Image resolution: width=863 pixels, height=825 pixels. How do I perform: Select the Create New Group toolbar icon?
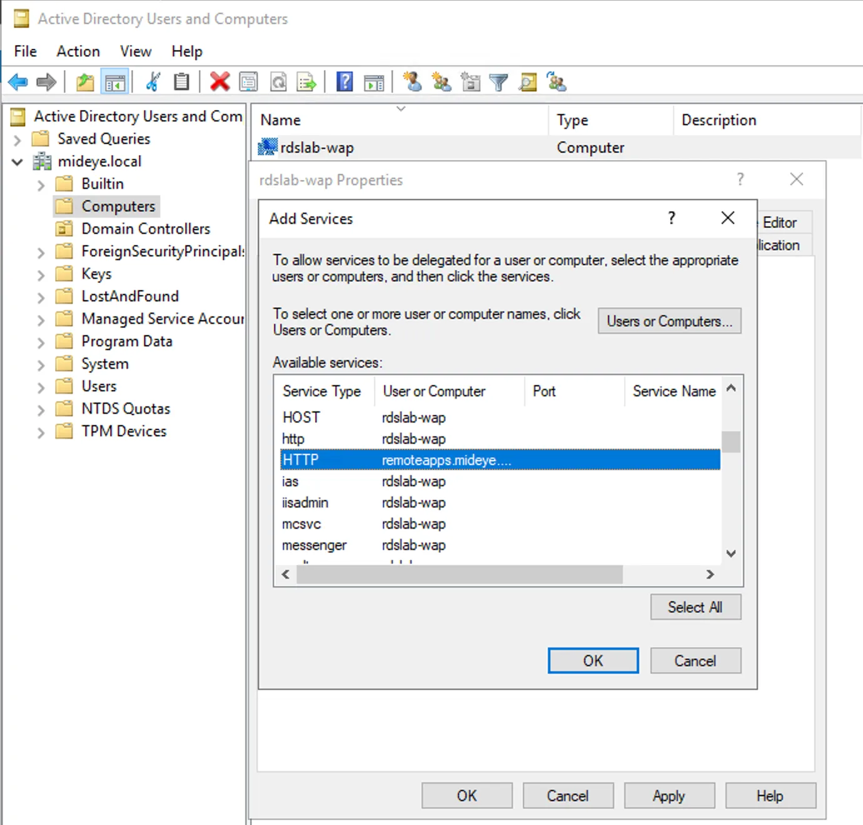point(442,82)
